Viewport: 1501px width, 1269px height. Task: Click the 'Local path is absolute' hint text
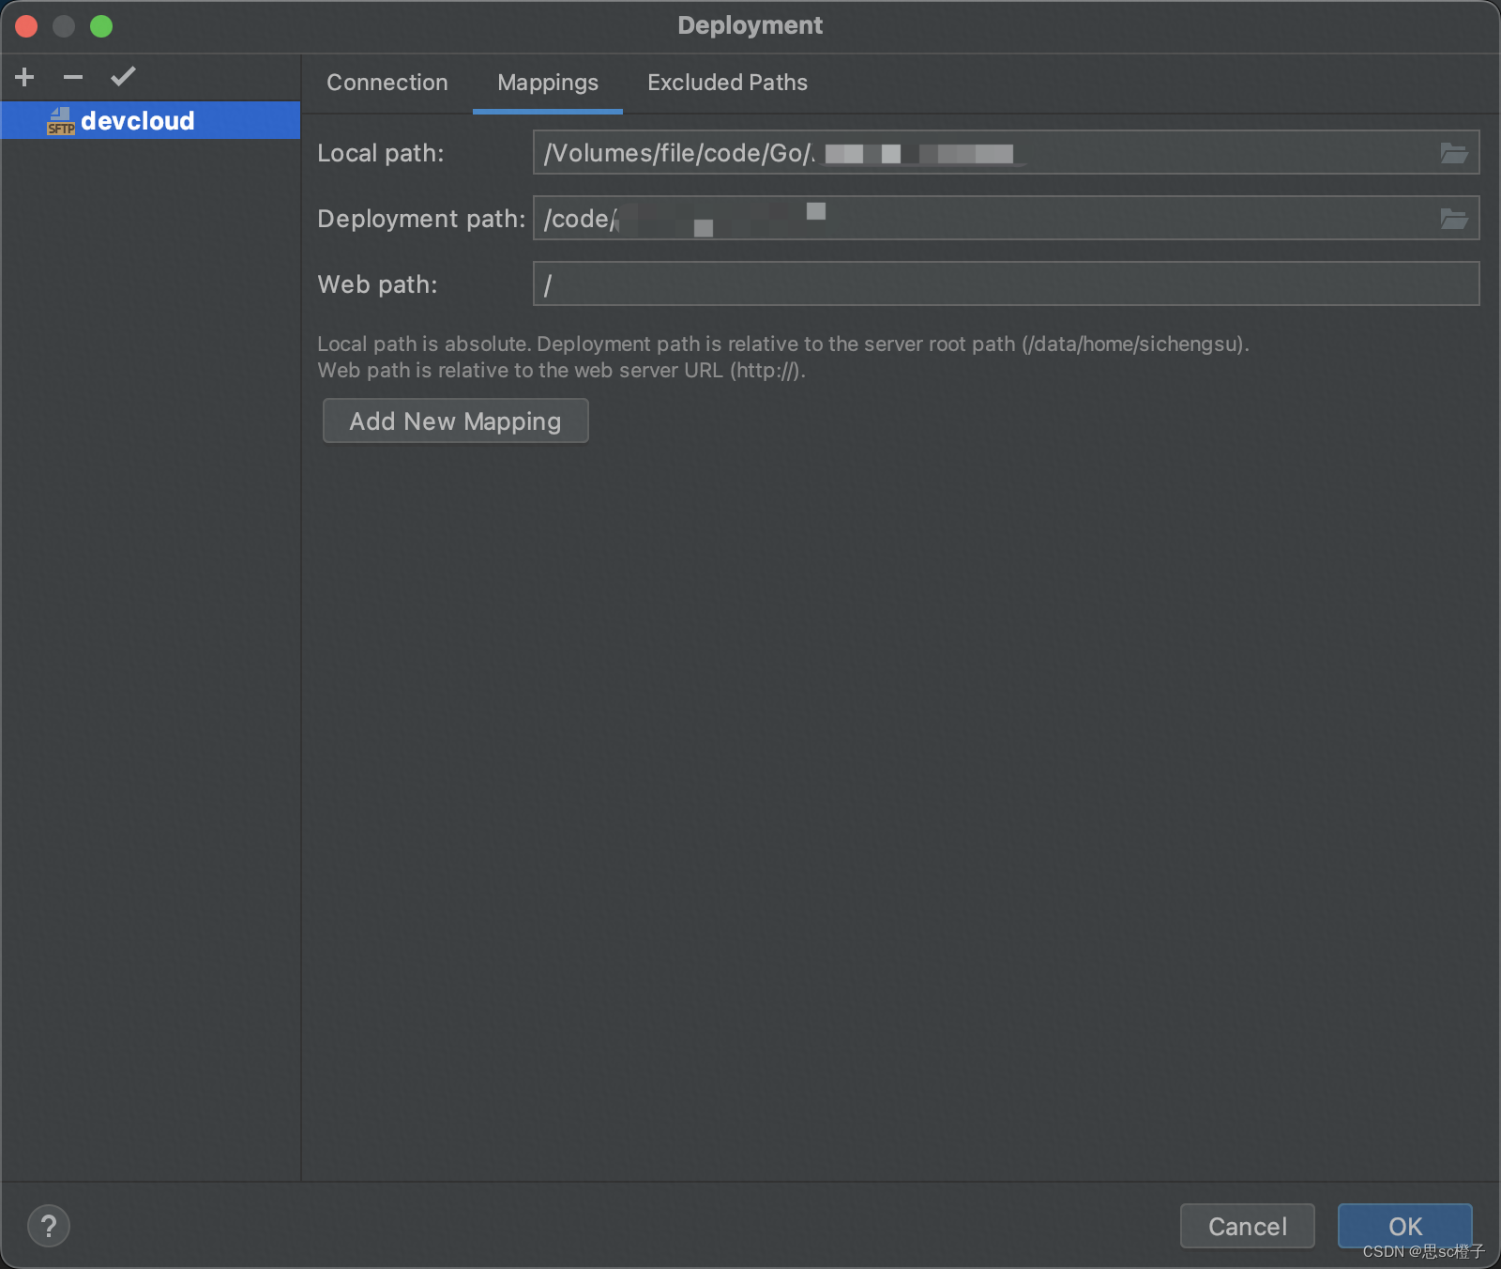(783, 344)
